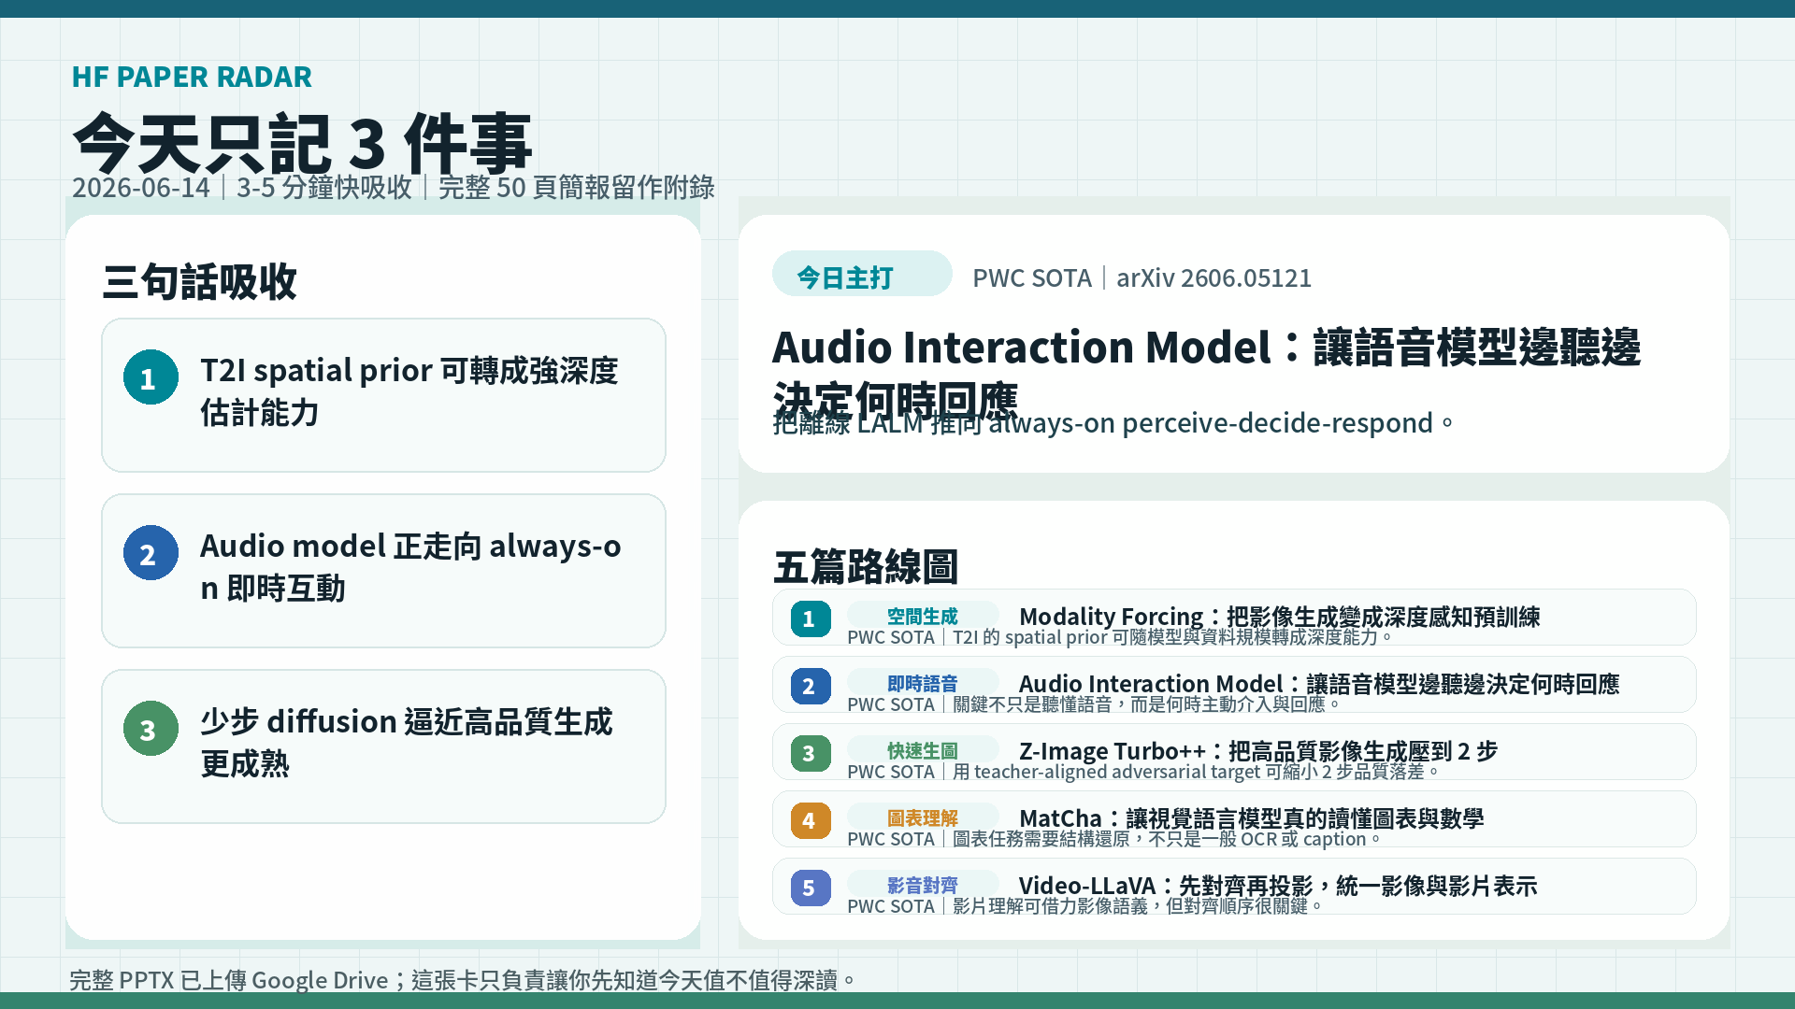The height and width of the screenshot is (1009, 1795).
Task: Click the 三句話吸收 section heading
Action: (199, 281)
